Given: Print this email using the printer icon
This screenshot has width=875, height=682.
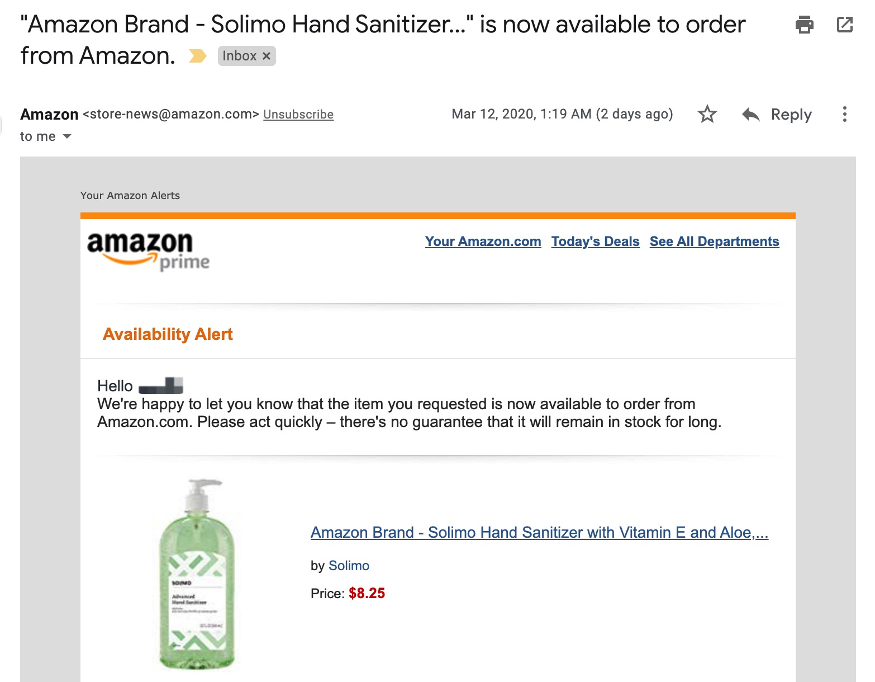Looking at the screenshot, I should (x=804, y=25).
